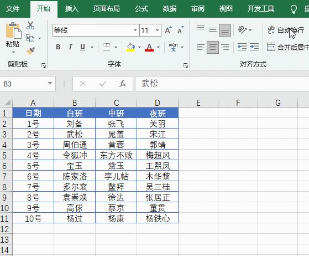This screenshot has width=309, height=256.
Task: Switch to the 插入 ribbon tab
Action: click(71, 9)
